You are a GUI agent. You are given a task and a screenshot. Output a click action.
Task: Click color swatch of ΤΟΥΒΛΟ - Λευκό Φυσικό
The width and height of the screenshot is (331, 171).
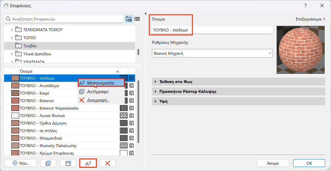(x=15, y=116)
